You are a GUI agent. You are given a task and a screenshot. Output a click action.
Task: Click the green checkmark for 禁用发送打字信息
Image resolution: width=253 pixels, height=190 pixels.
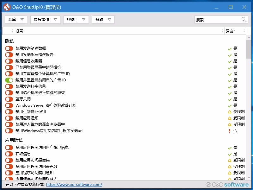click(230, 87)
